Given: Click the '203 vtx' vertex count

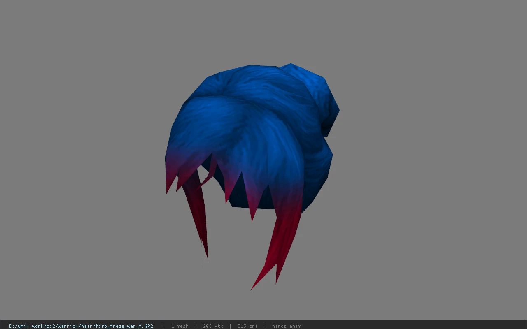Looking at the screenshot, I should coord(213,326).
